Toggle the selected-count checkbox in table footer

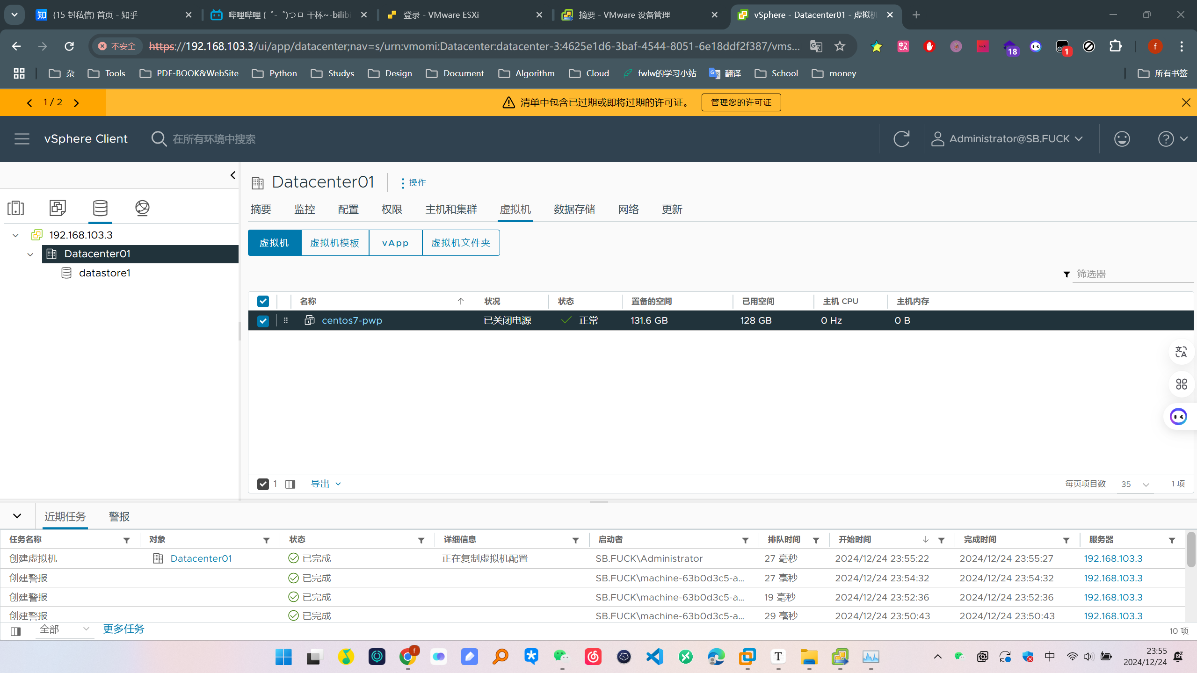click(x=263, y=484)
